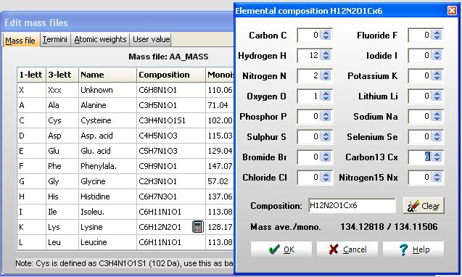Screen dimensions: 462x277
Task: Select the Isoleu. name cell
Action: pos(107,212)
